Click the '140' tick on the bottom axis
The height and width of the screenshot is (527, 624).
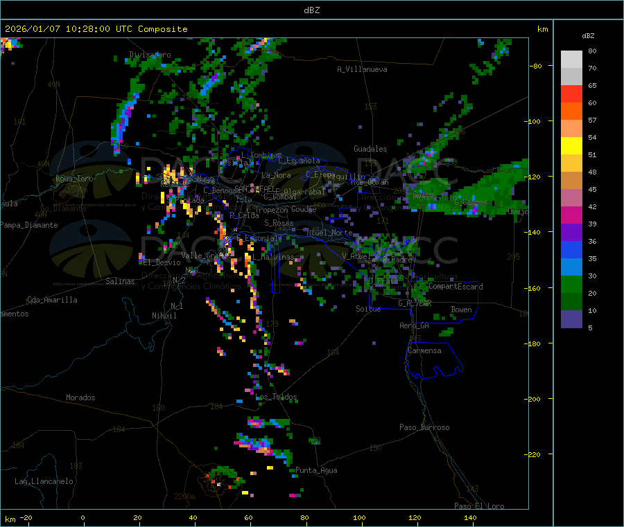[470, 517]
